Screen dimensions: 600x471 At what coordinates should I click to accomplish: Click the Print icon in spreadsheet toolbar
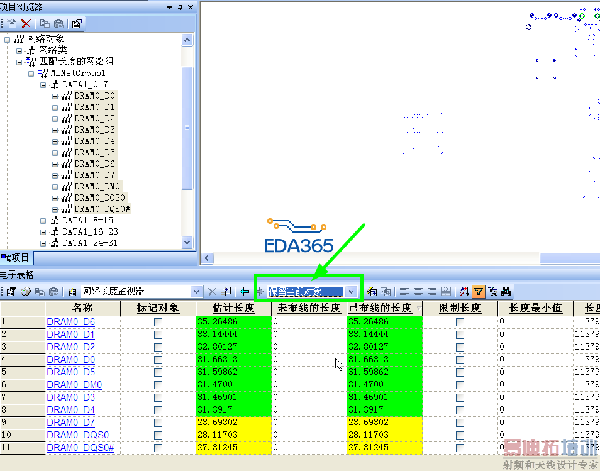pos(26,292)
